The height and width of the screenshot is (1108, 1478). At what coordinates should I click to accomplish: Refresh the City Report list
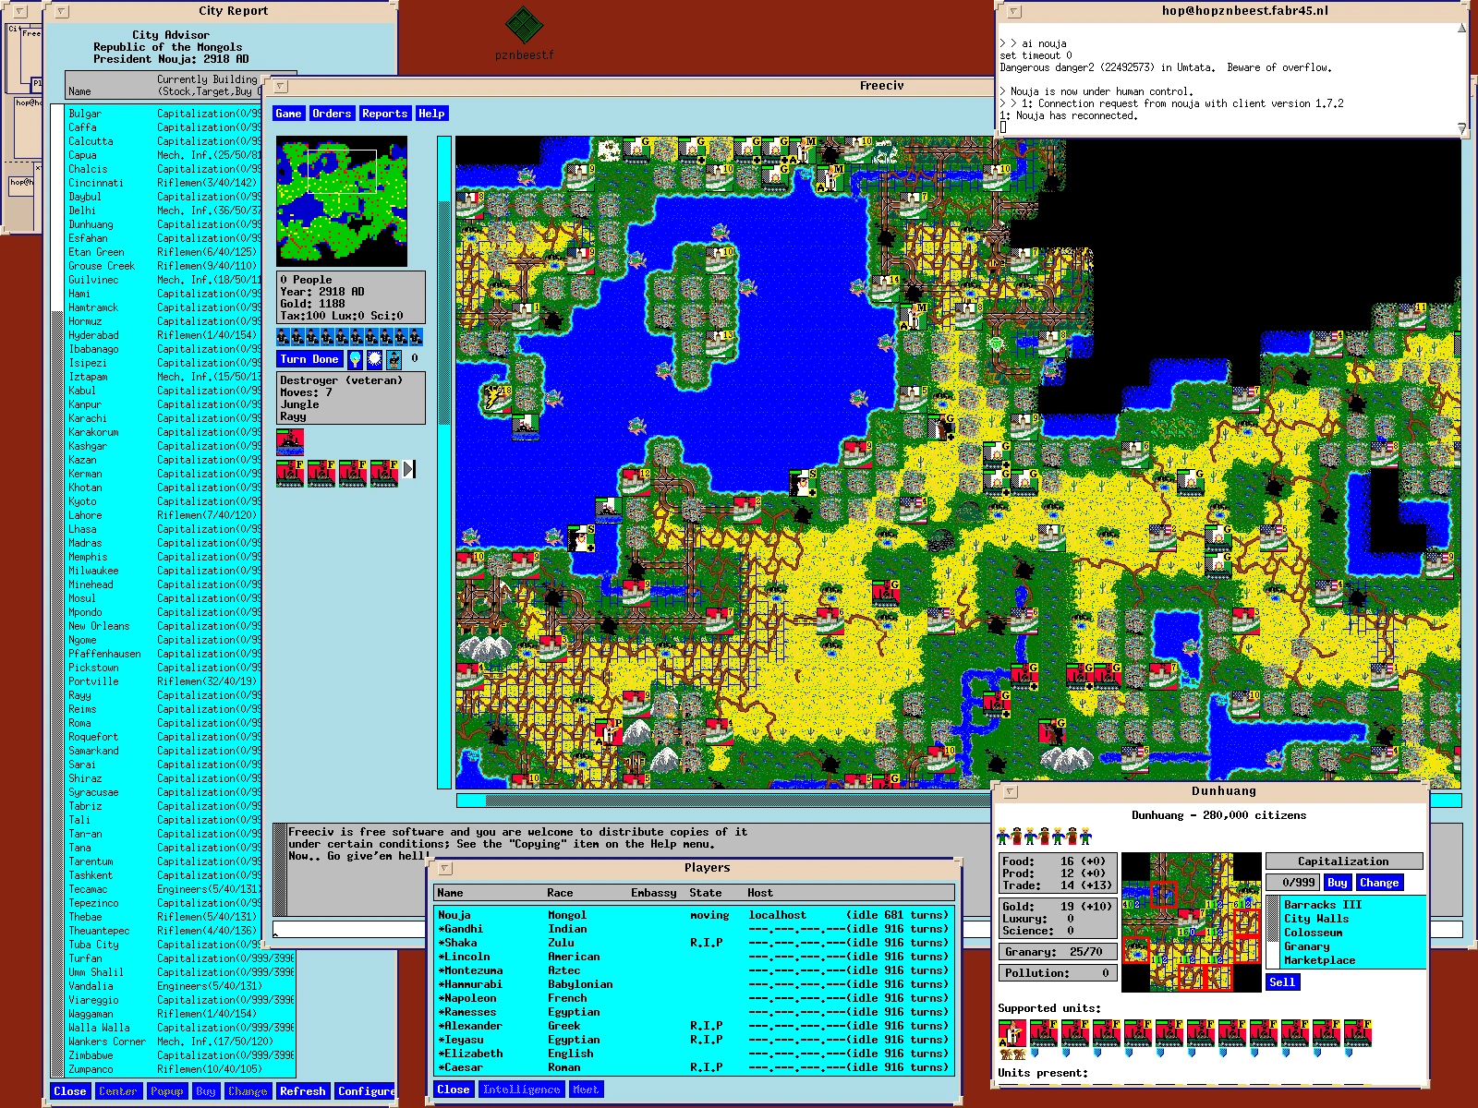tap(303, 1091)
